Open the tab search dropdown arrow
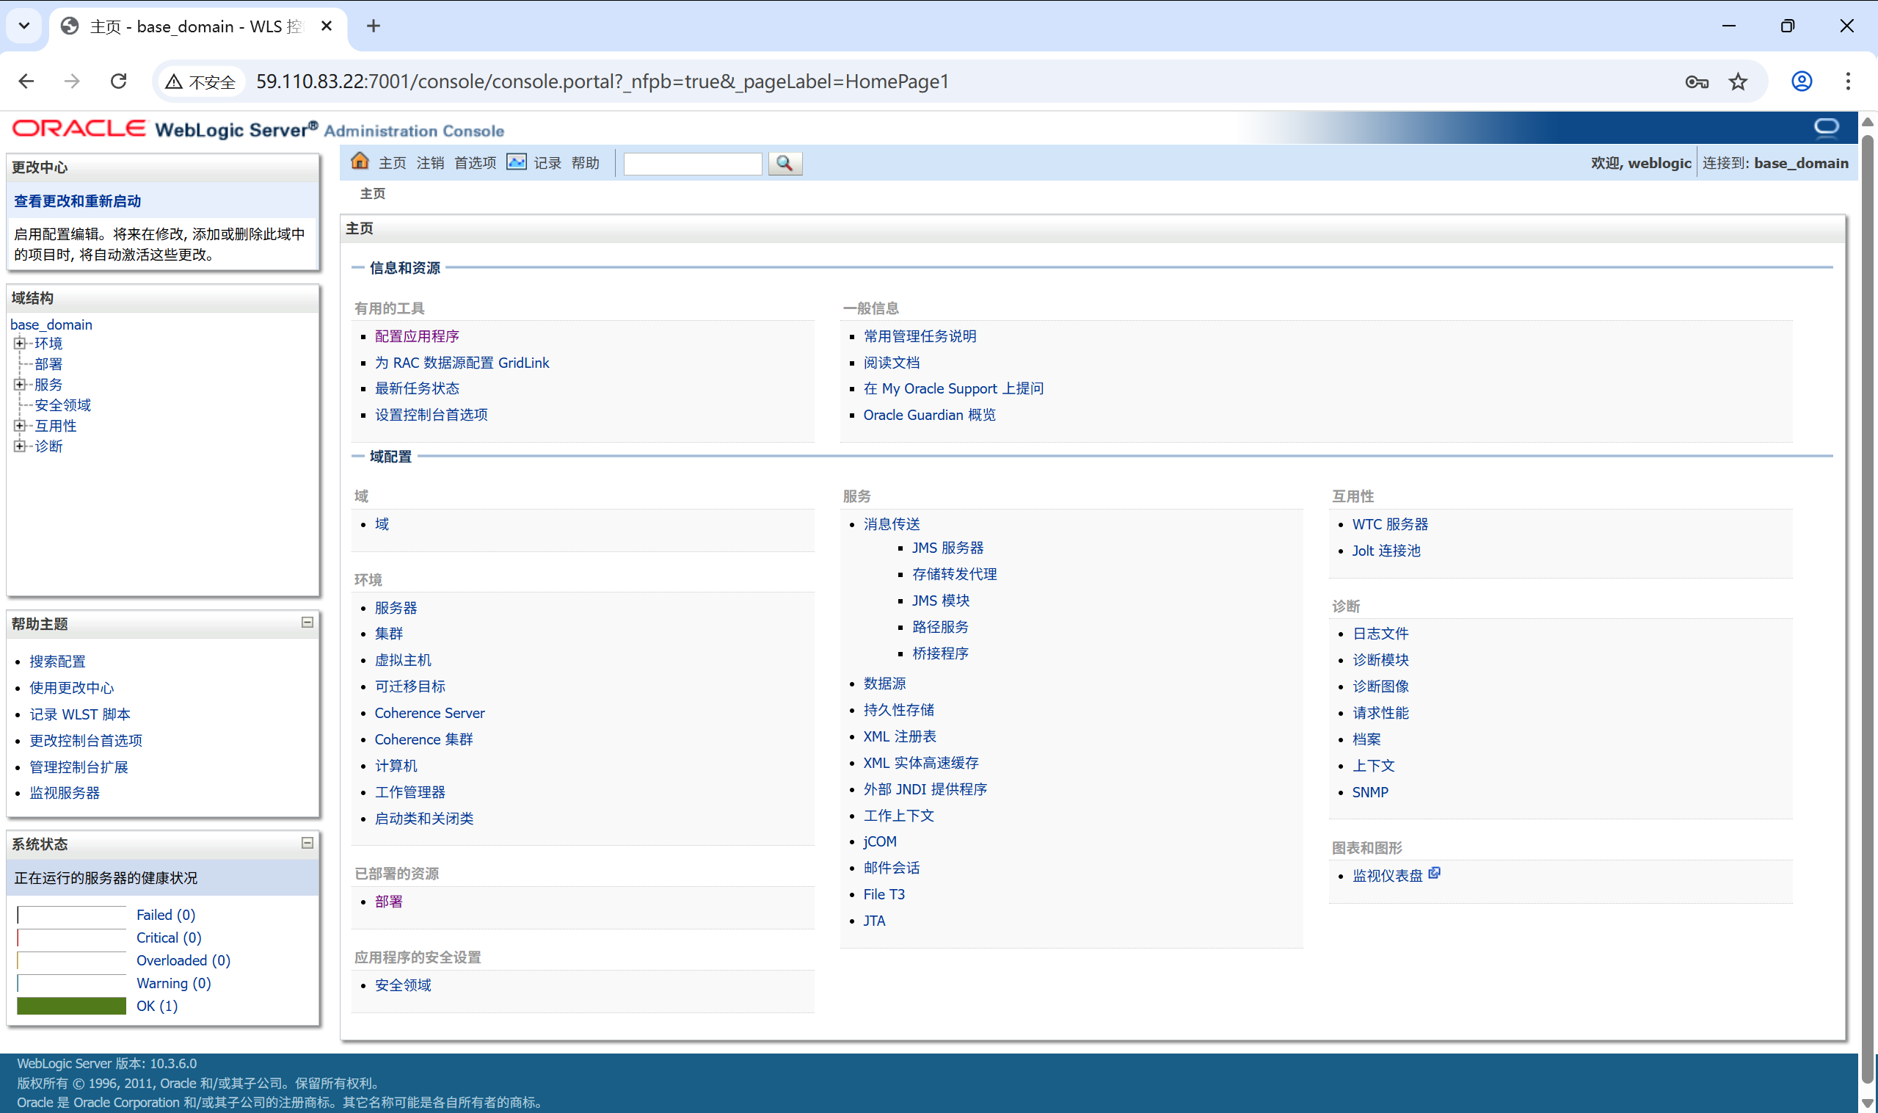Image resolution: width=1878 pixels, height=1113 pixels. point(24,26)
